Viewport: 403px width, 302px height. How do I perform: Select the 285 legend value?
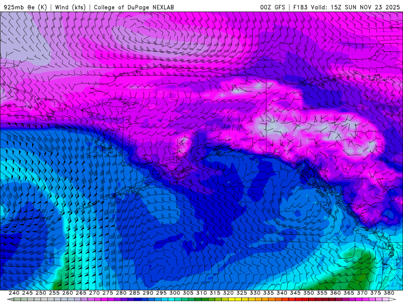click(x=135, y=293)
